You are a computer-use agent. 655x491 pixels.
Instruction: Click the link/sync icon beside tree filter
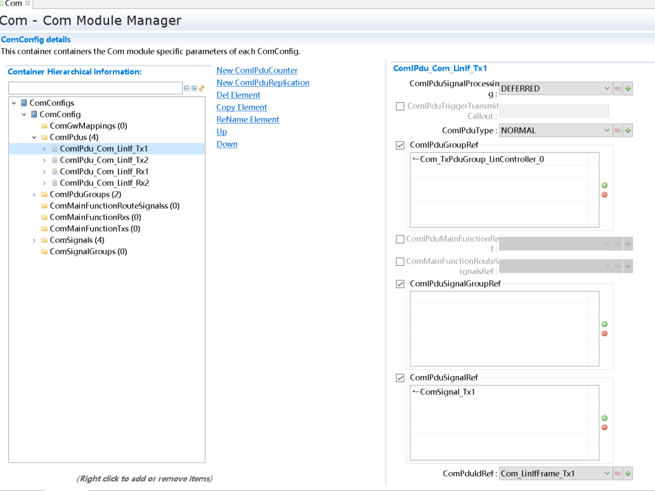click(x=202, y=88)
